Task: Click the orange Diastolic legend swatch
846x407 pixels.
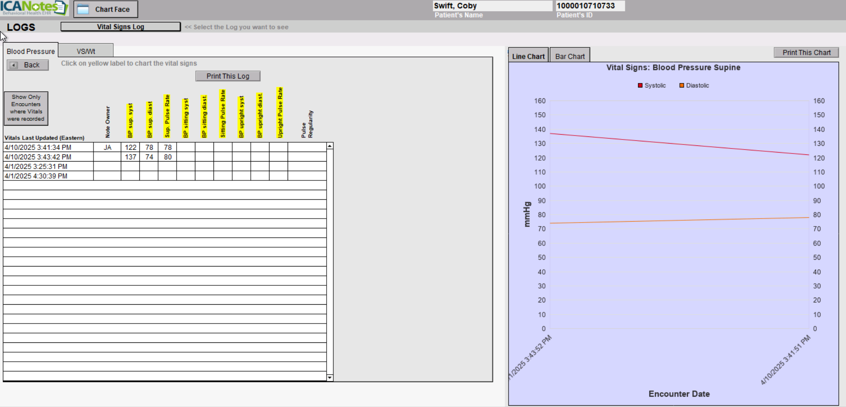Action: (682, 85)
